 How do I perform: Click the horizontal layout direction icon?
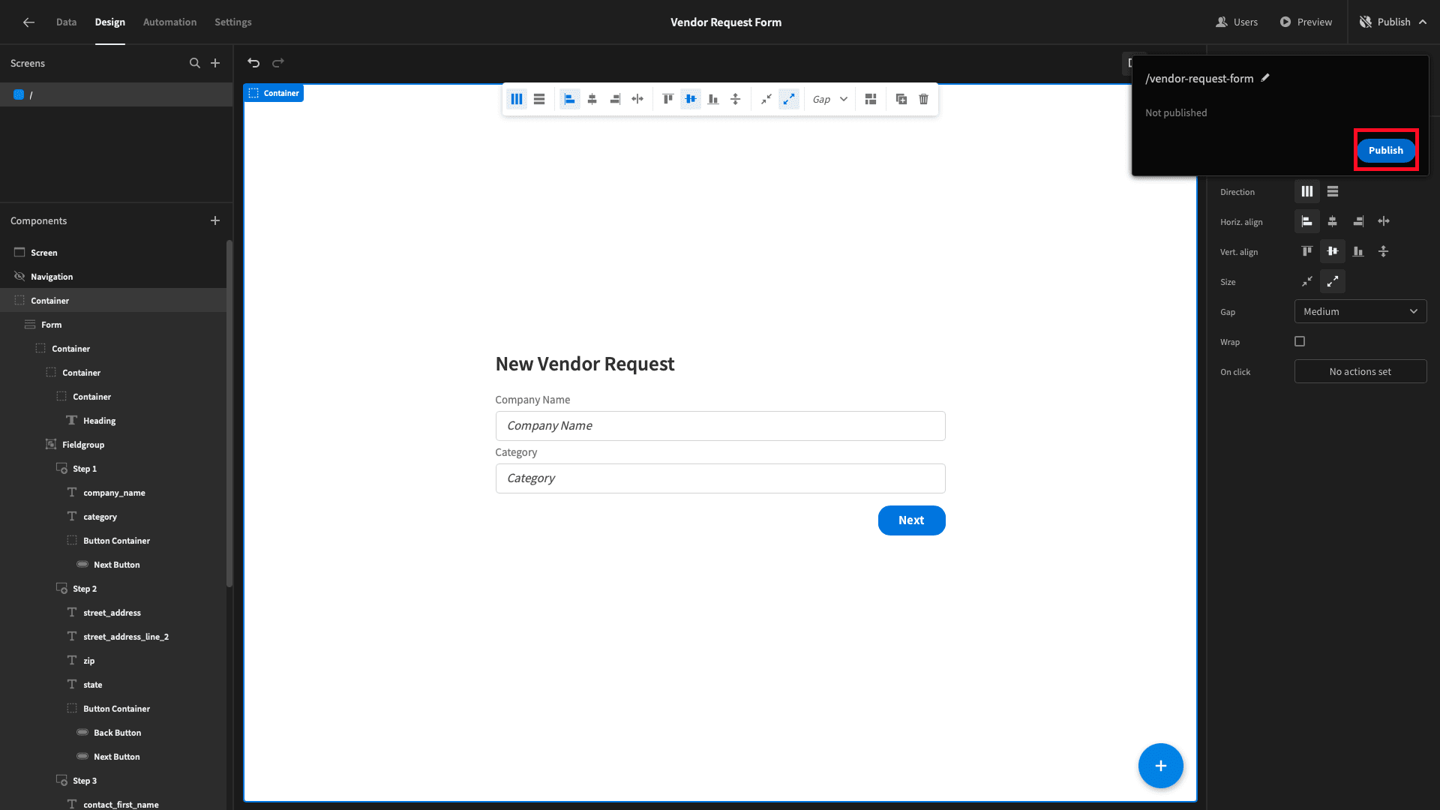(1306, 191)
